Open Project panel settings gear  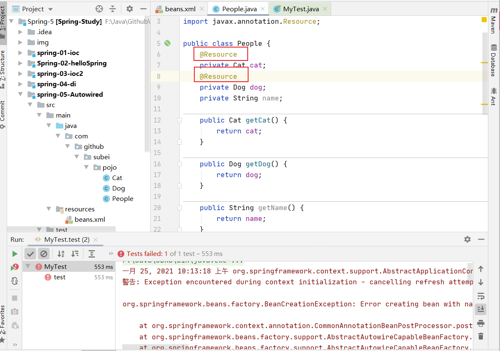point(130,9)
